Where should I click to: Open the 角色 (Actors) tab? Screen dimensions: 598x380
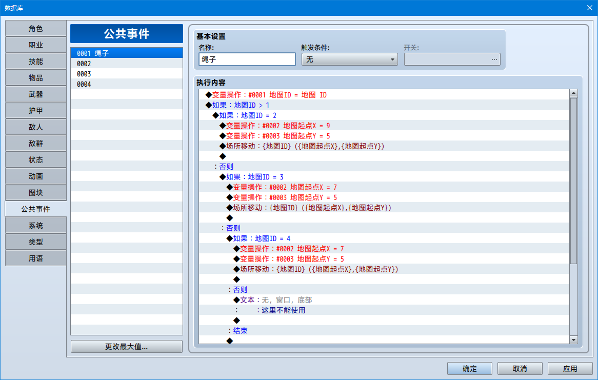coord(36,29)
